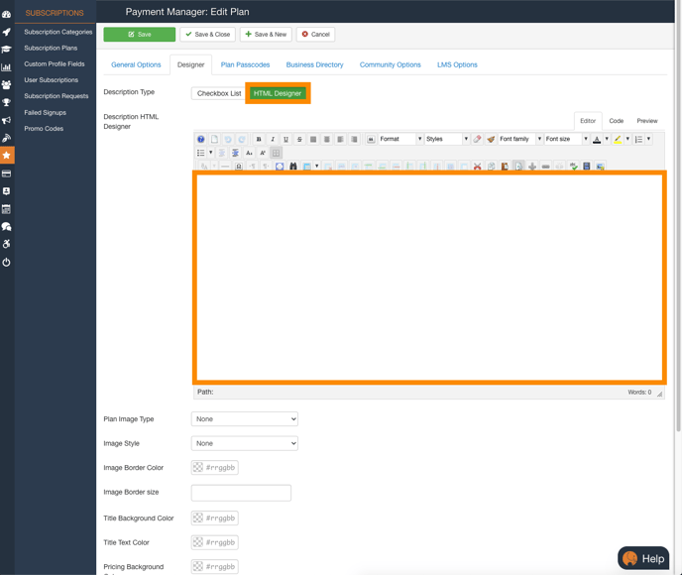Toggle Italic formatting in editor toolbar

click(x=273, y=140)
